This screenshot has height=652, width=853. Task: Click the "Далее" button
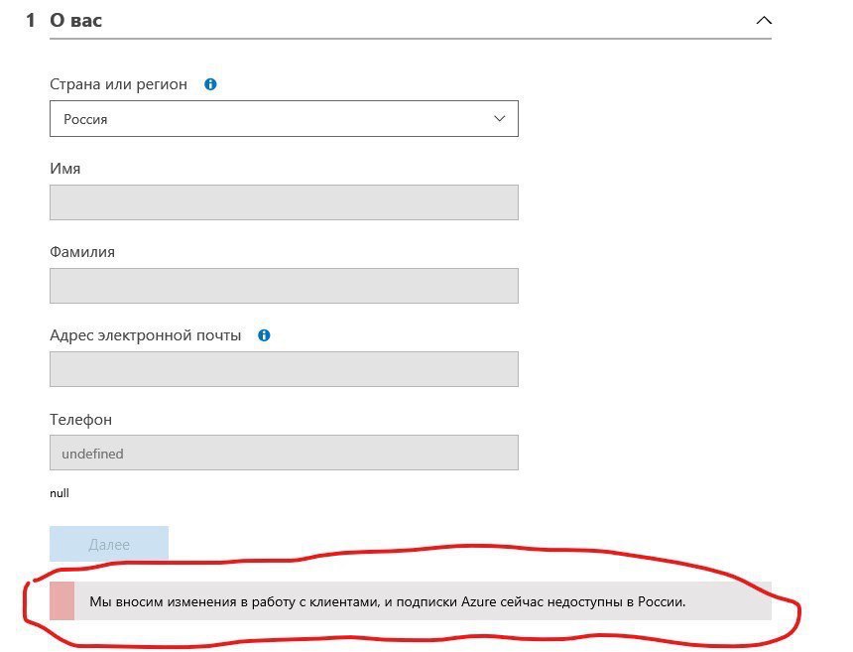(109, 544)
